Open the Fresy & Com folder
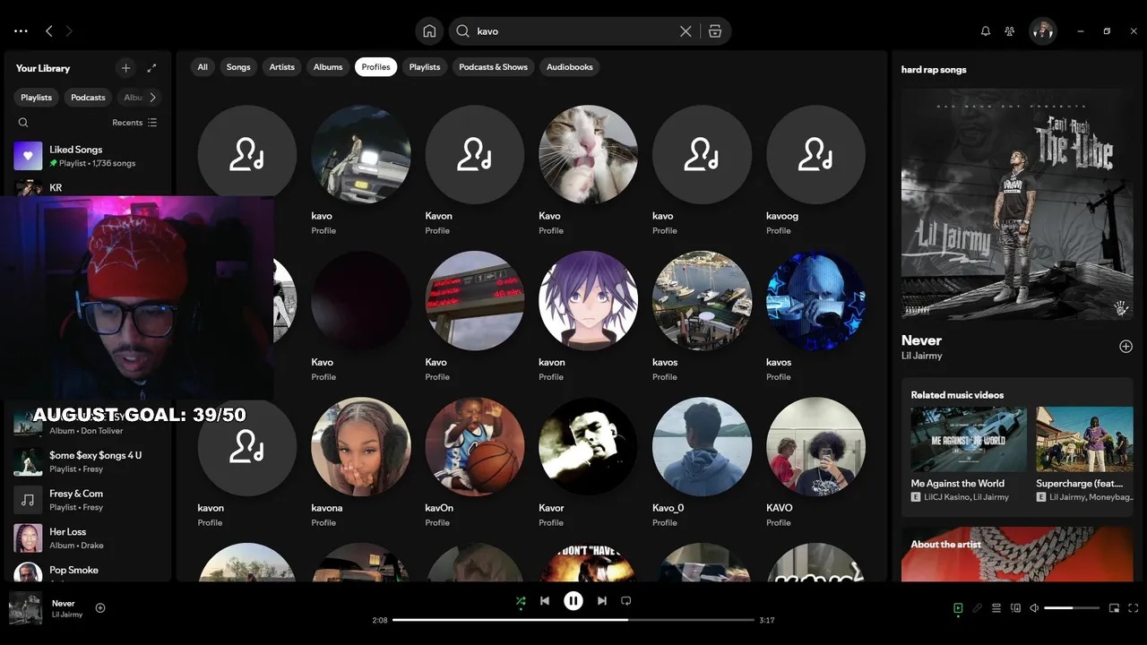This screenshot has height=645, width=1147. (x=88, y=500)
